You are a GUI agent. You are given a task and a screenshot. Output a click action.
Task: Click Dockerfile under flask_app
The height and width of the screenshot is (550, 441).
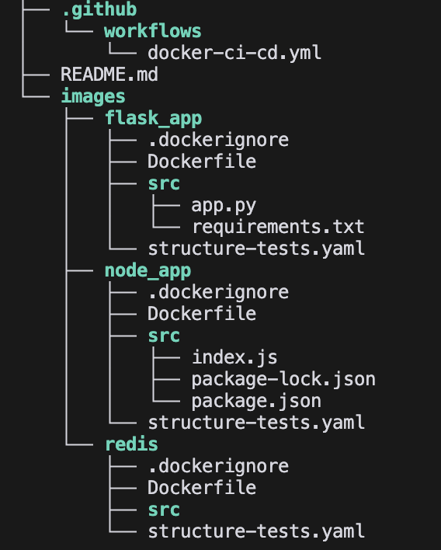[x=202, y=162]
